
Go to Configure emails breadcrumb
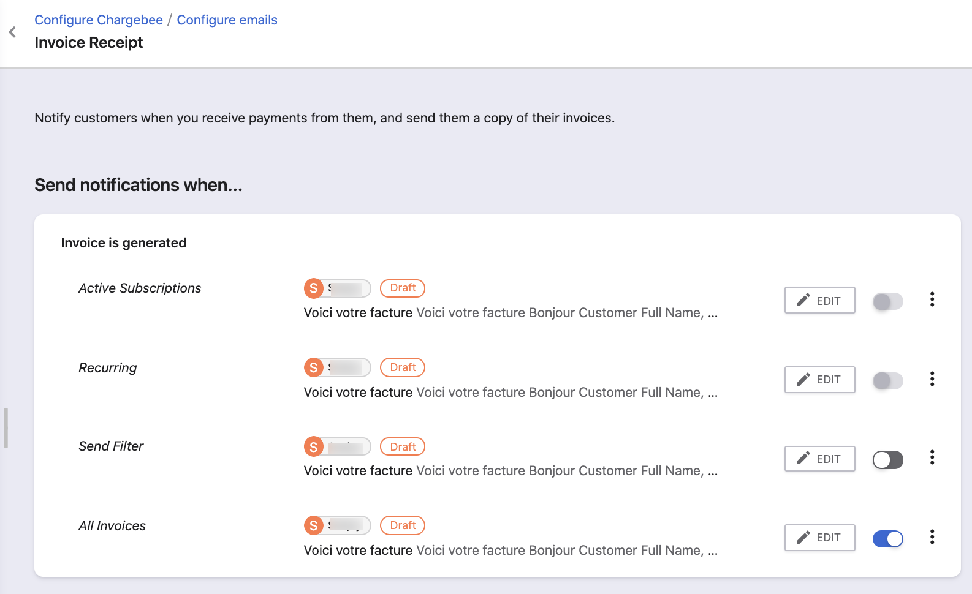click(227, 20)
